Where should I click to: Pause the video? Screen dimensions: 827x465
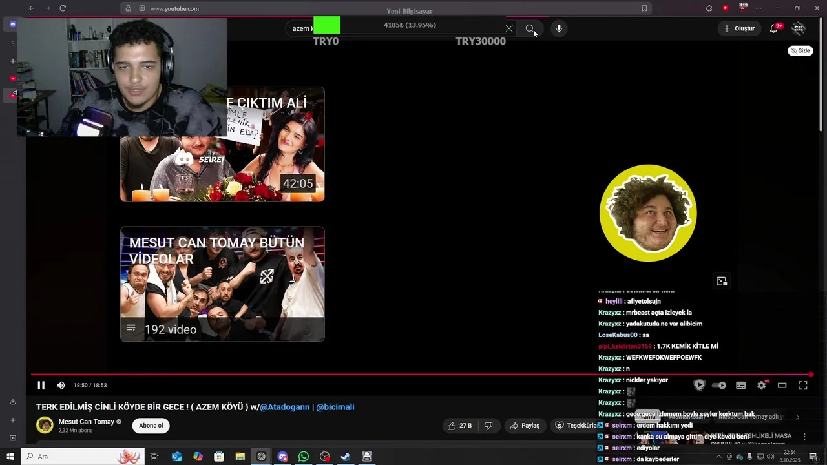pos(41,386)
